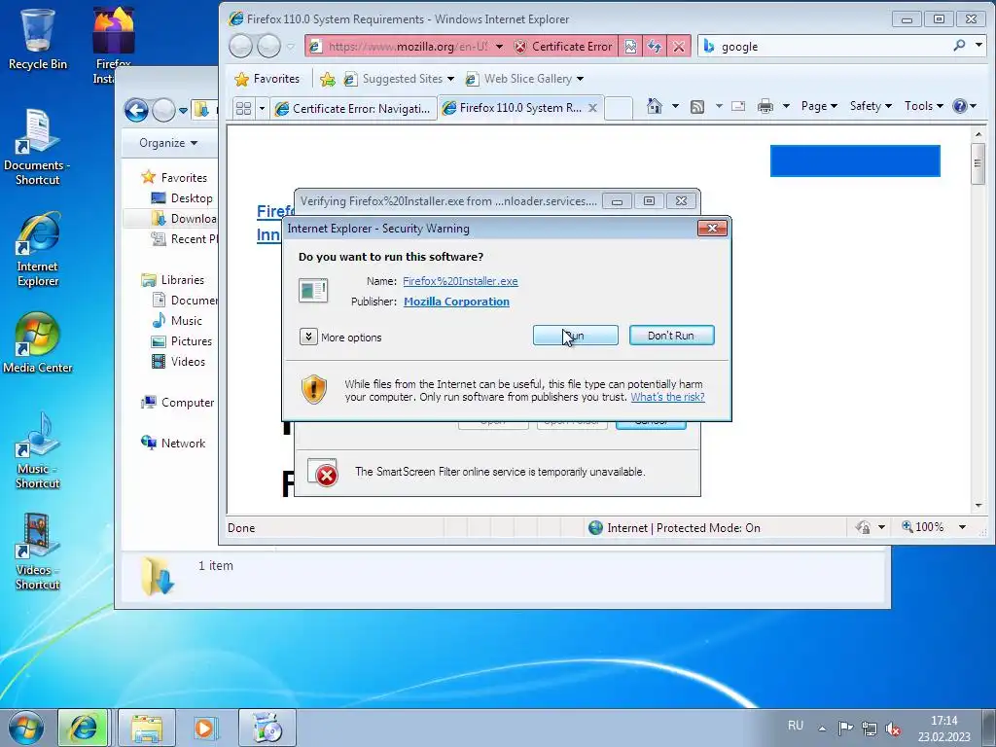The image size is (996, 747).
Task: Click the Internet Protected Mode status globe icon
Action: [x=595, y=528]
